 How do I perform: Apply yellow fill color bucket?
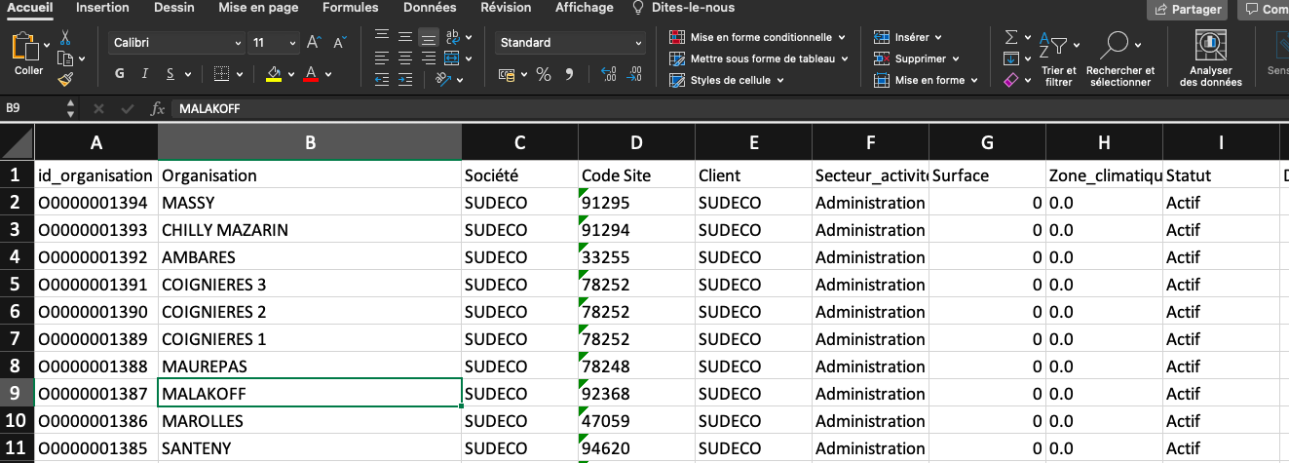(274, 74)
